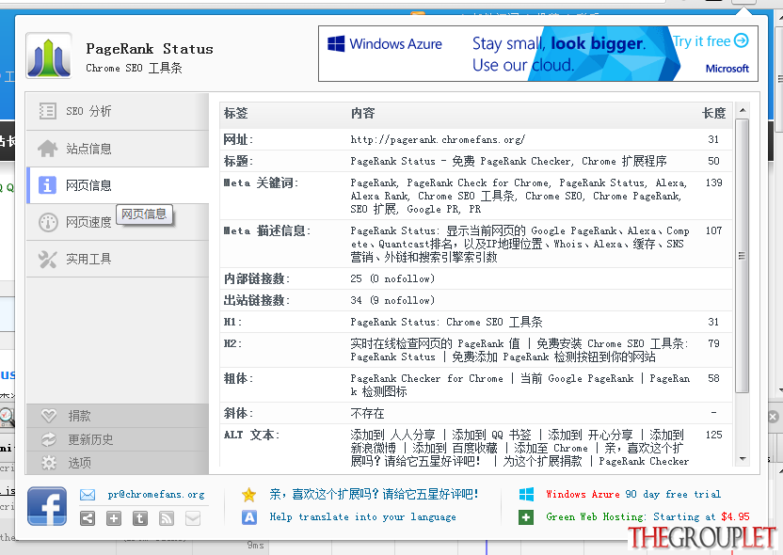The height and width of the screenshot is (555, 783).
Task: Click the gauge icon for 网页速度
Action: point(48,222)
